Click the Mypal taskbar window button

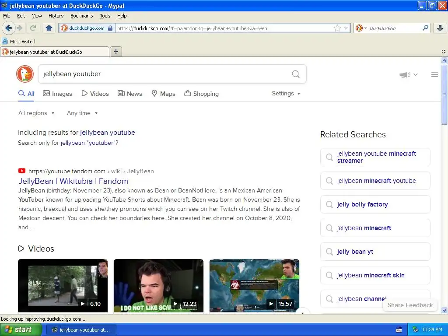(81, 330)
